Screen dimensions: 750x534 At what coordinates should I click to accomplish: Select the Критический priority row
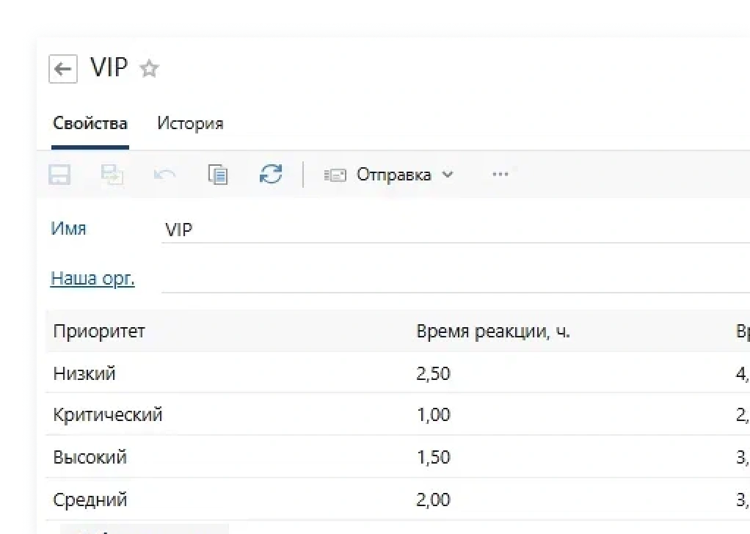pos(108,415)
